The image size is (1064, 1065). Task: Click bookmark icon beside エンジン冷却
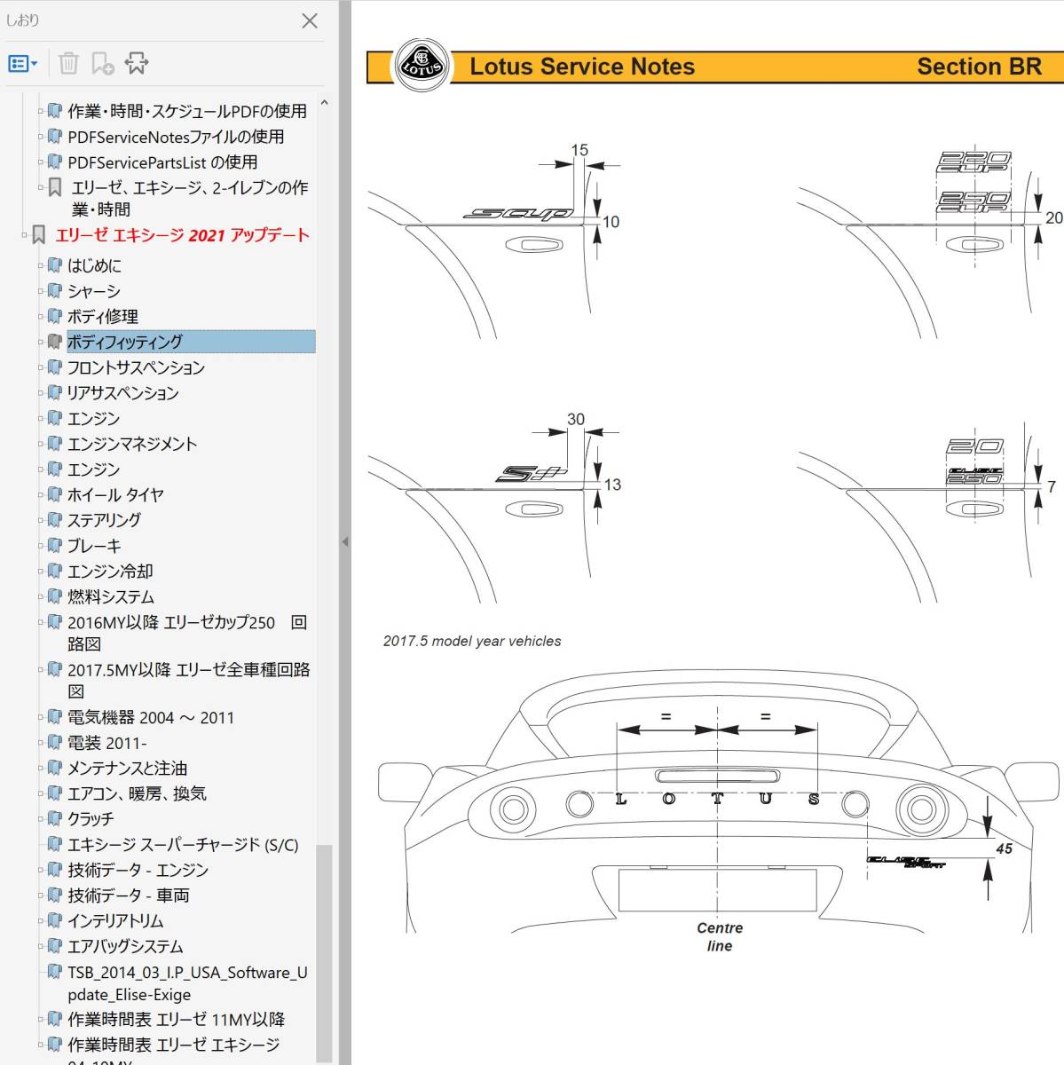[55, 572]
